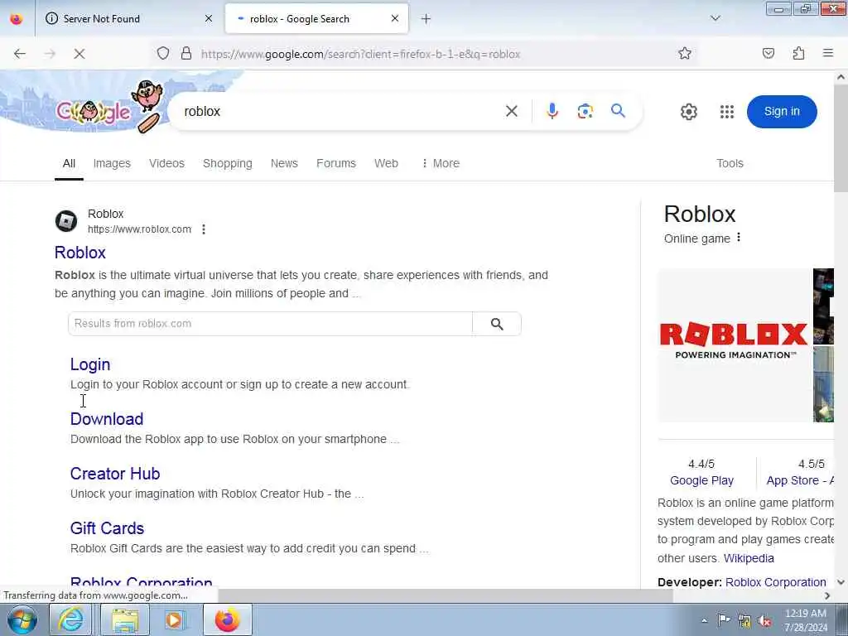This screenshot has width=848, height=636.
Task: Open the tracking protection shield icon
Action: tap(163, 54)
